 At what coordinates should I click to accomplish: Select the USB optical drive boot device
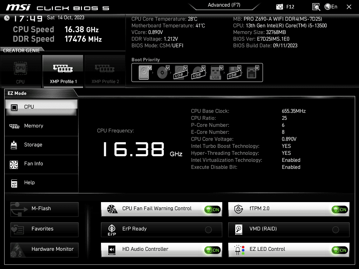click(198, 73)
